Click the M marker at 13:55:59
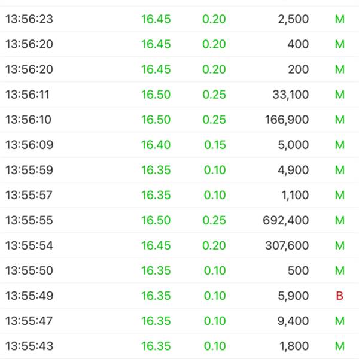 339,170
